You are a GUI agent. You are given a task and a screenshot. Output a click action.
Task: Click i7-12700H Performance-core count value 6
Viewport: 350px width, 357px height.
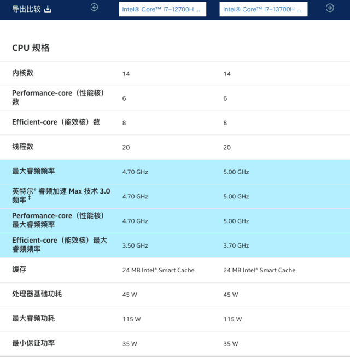pyautogui.click(x=124, y=98)
